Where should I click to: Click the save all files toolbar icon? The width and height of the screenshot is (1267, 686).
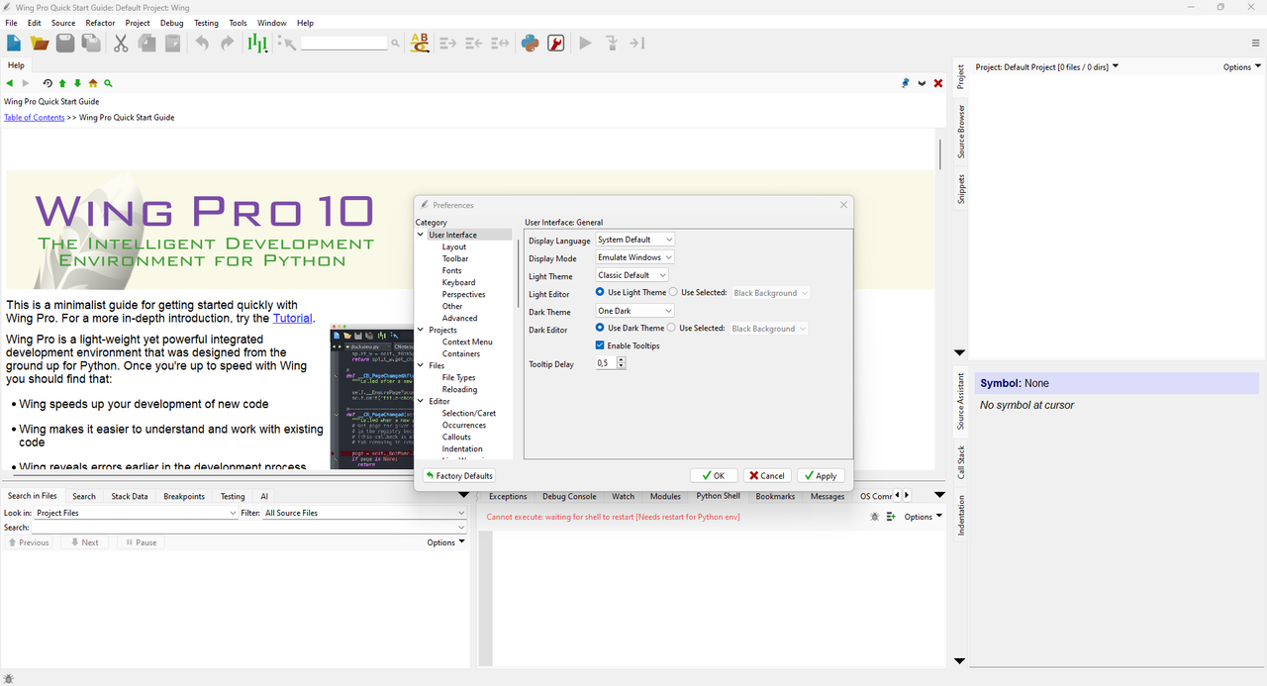click(91, 43)
